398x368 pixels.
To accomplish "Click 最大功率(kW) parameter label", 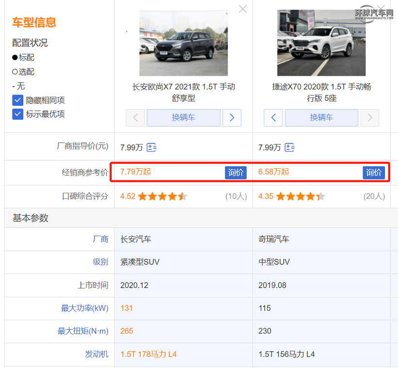I will (x=84, y=308).
